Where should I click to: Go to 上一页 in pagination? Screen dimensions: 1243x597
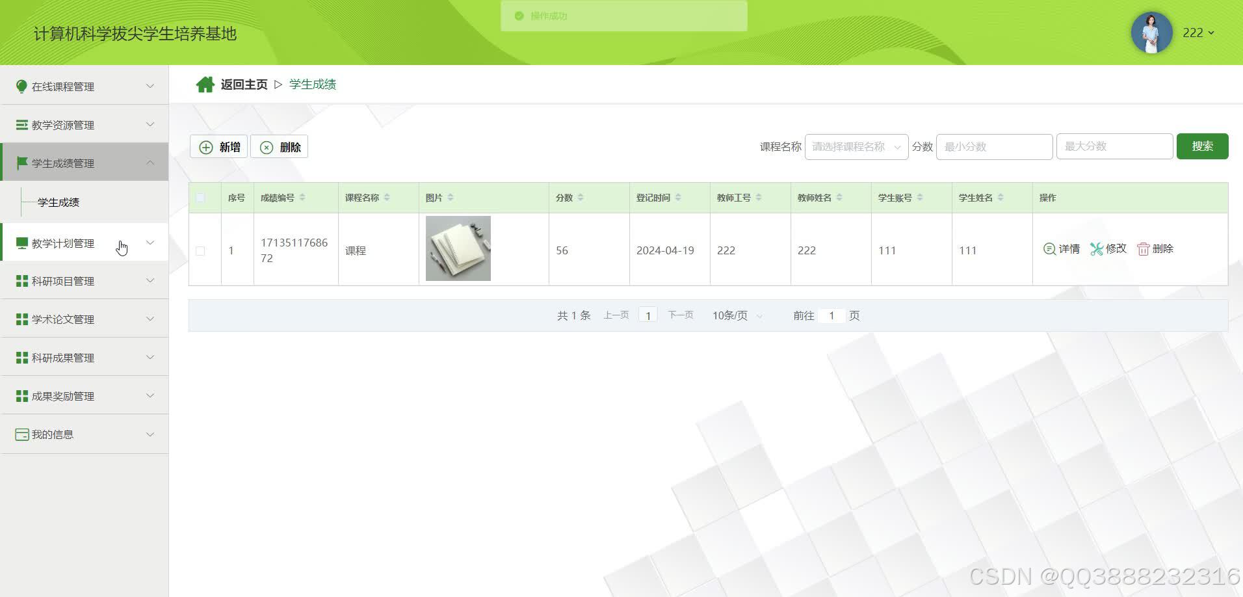coord(616,315)
